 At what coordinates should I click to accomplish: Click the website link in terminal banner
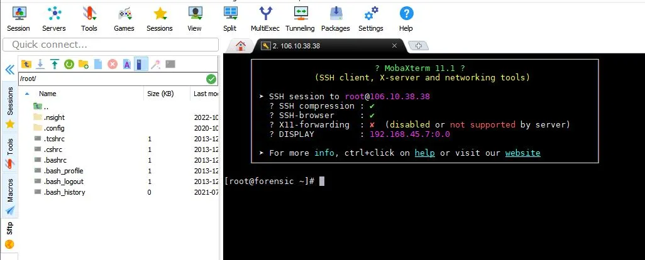click(x=523, y=153)
